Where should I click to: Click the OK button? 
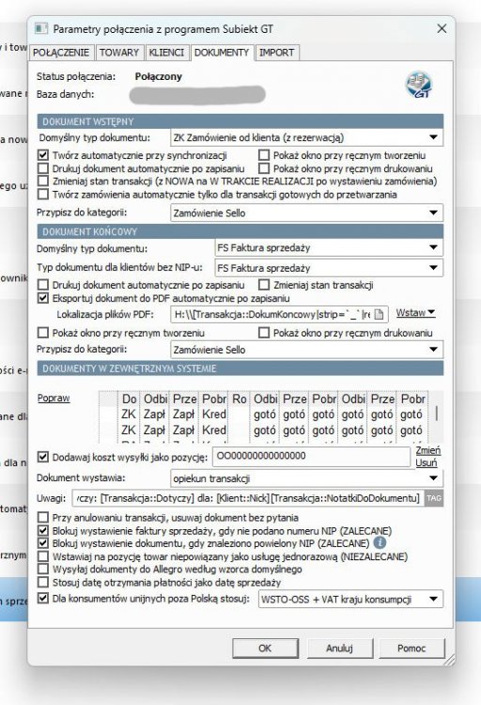265,648
